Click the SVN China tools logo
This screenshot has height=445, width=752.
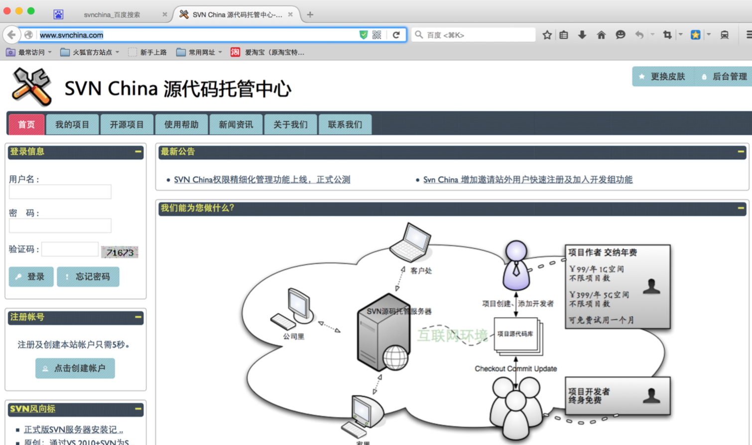pos(32,87)
